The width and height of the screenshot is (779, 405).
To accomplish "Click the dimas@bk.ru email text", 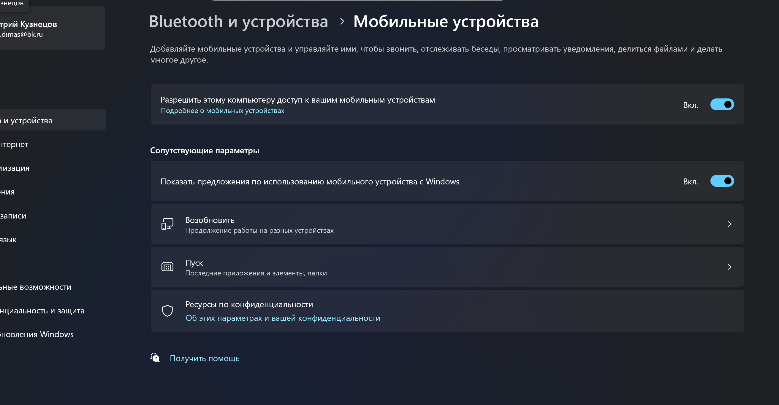I will pos(21,34).
